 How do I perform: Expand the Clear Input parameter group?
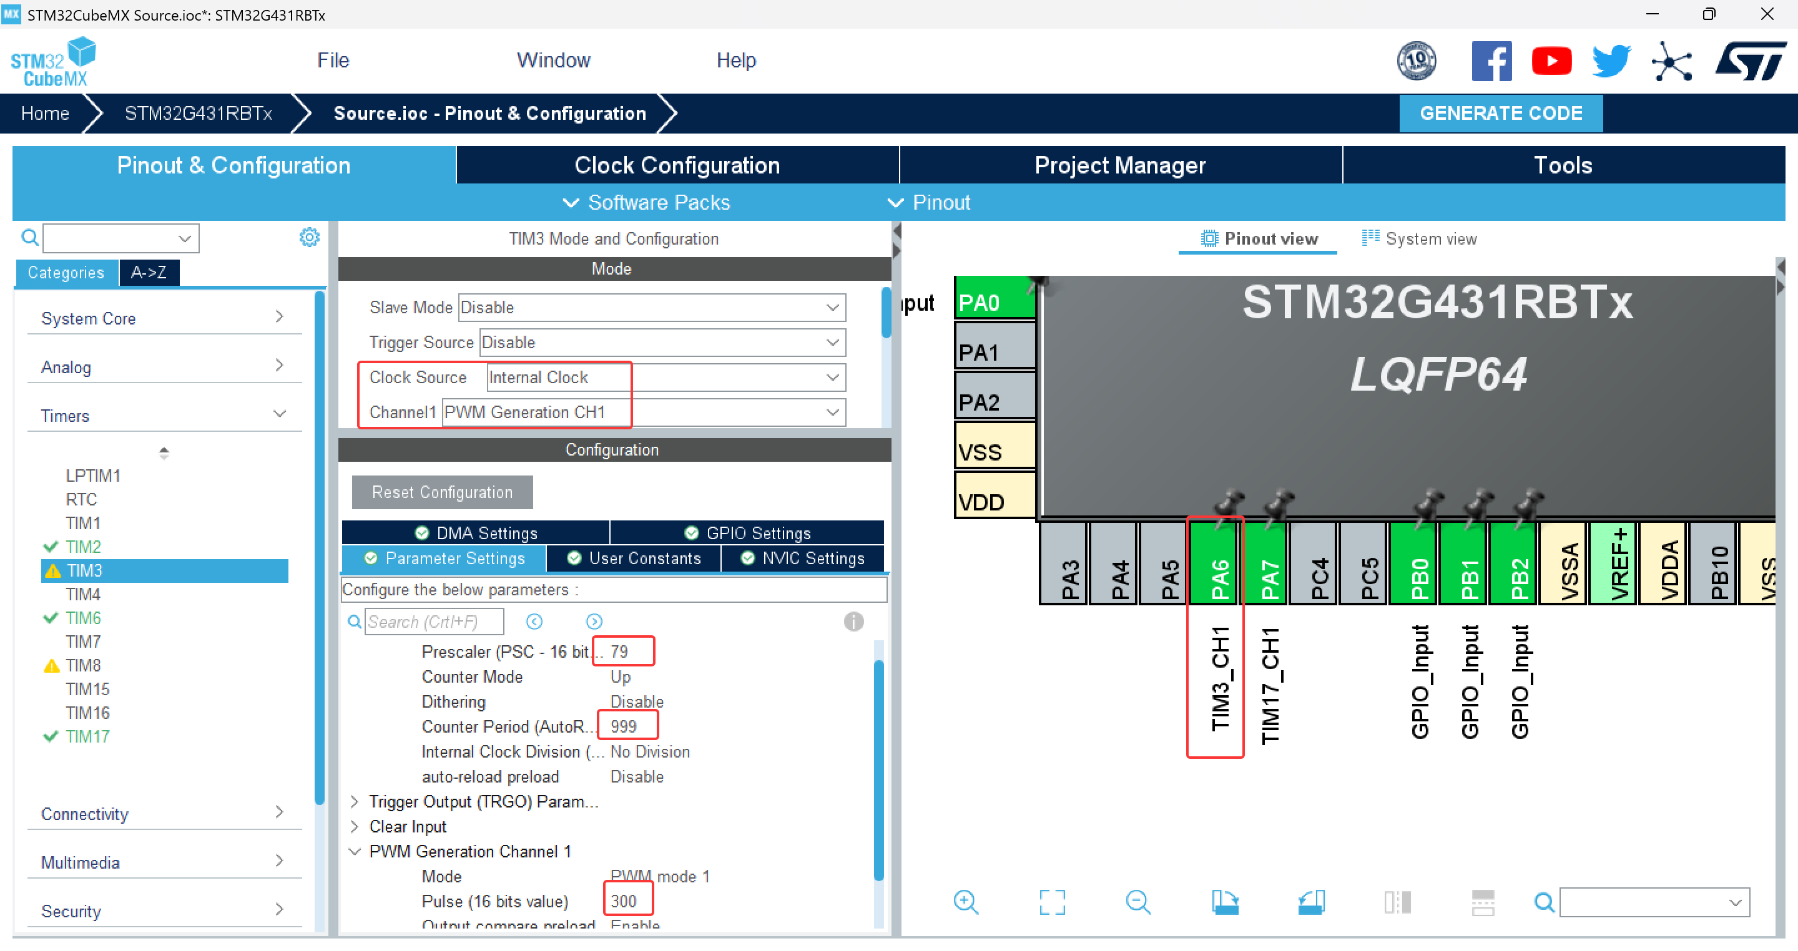point(355,827)
